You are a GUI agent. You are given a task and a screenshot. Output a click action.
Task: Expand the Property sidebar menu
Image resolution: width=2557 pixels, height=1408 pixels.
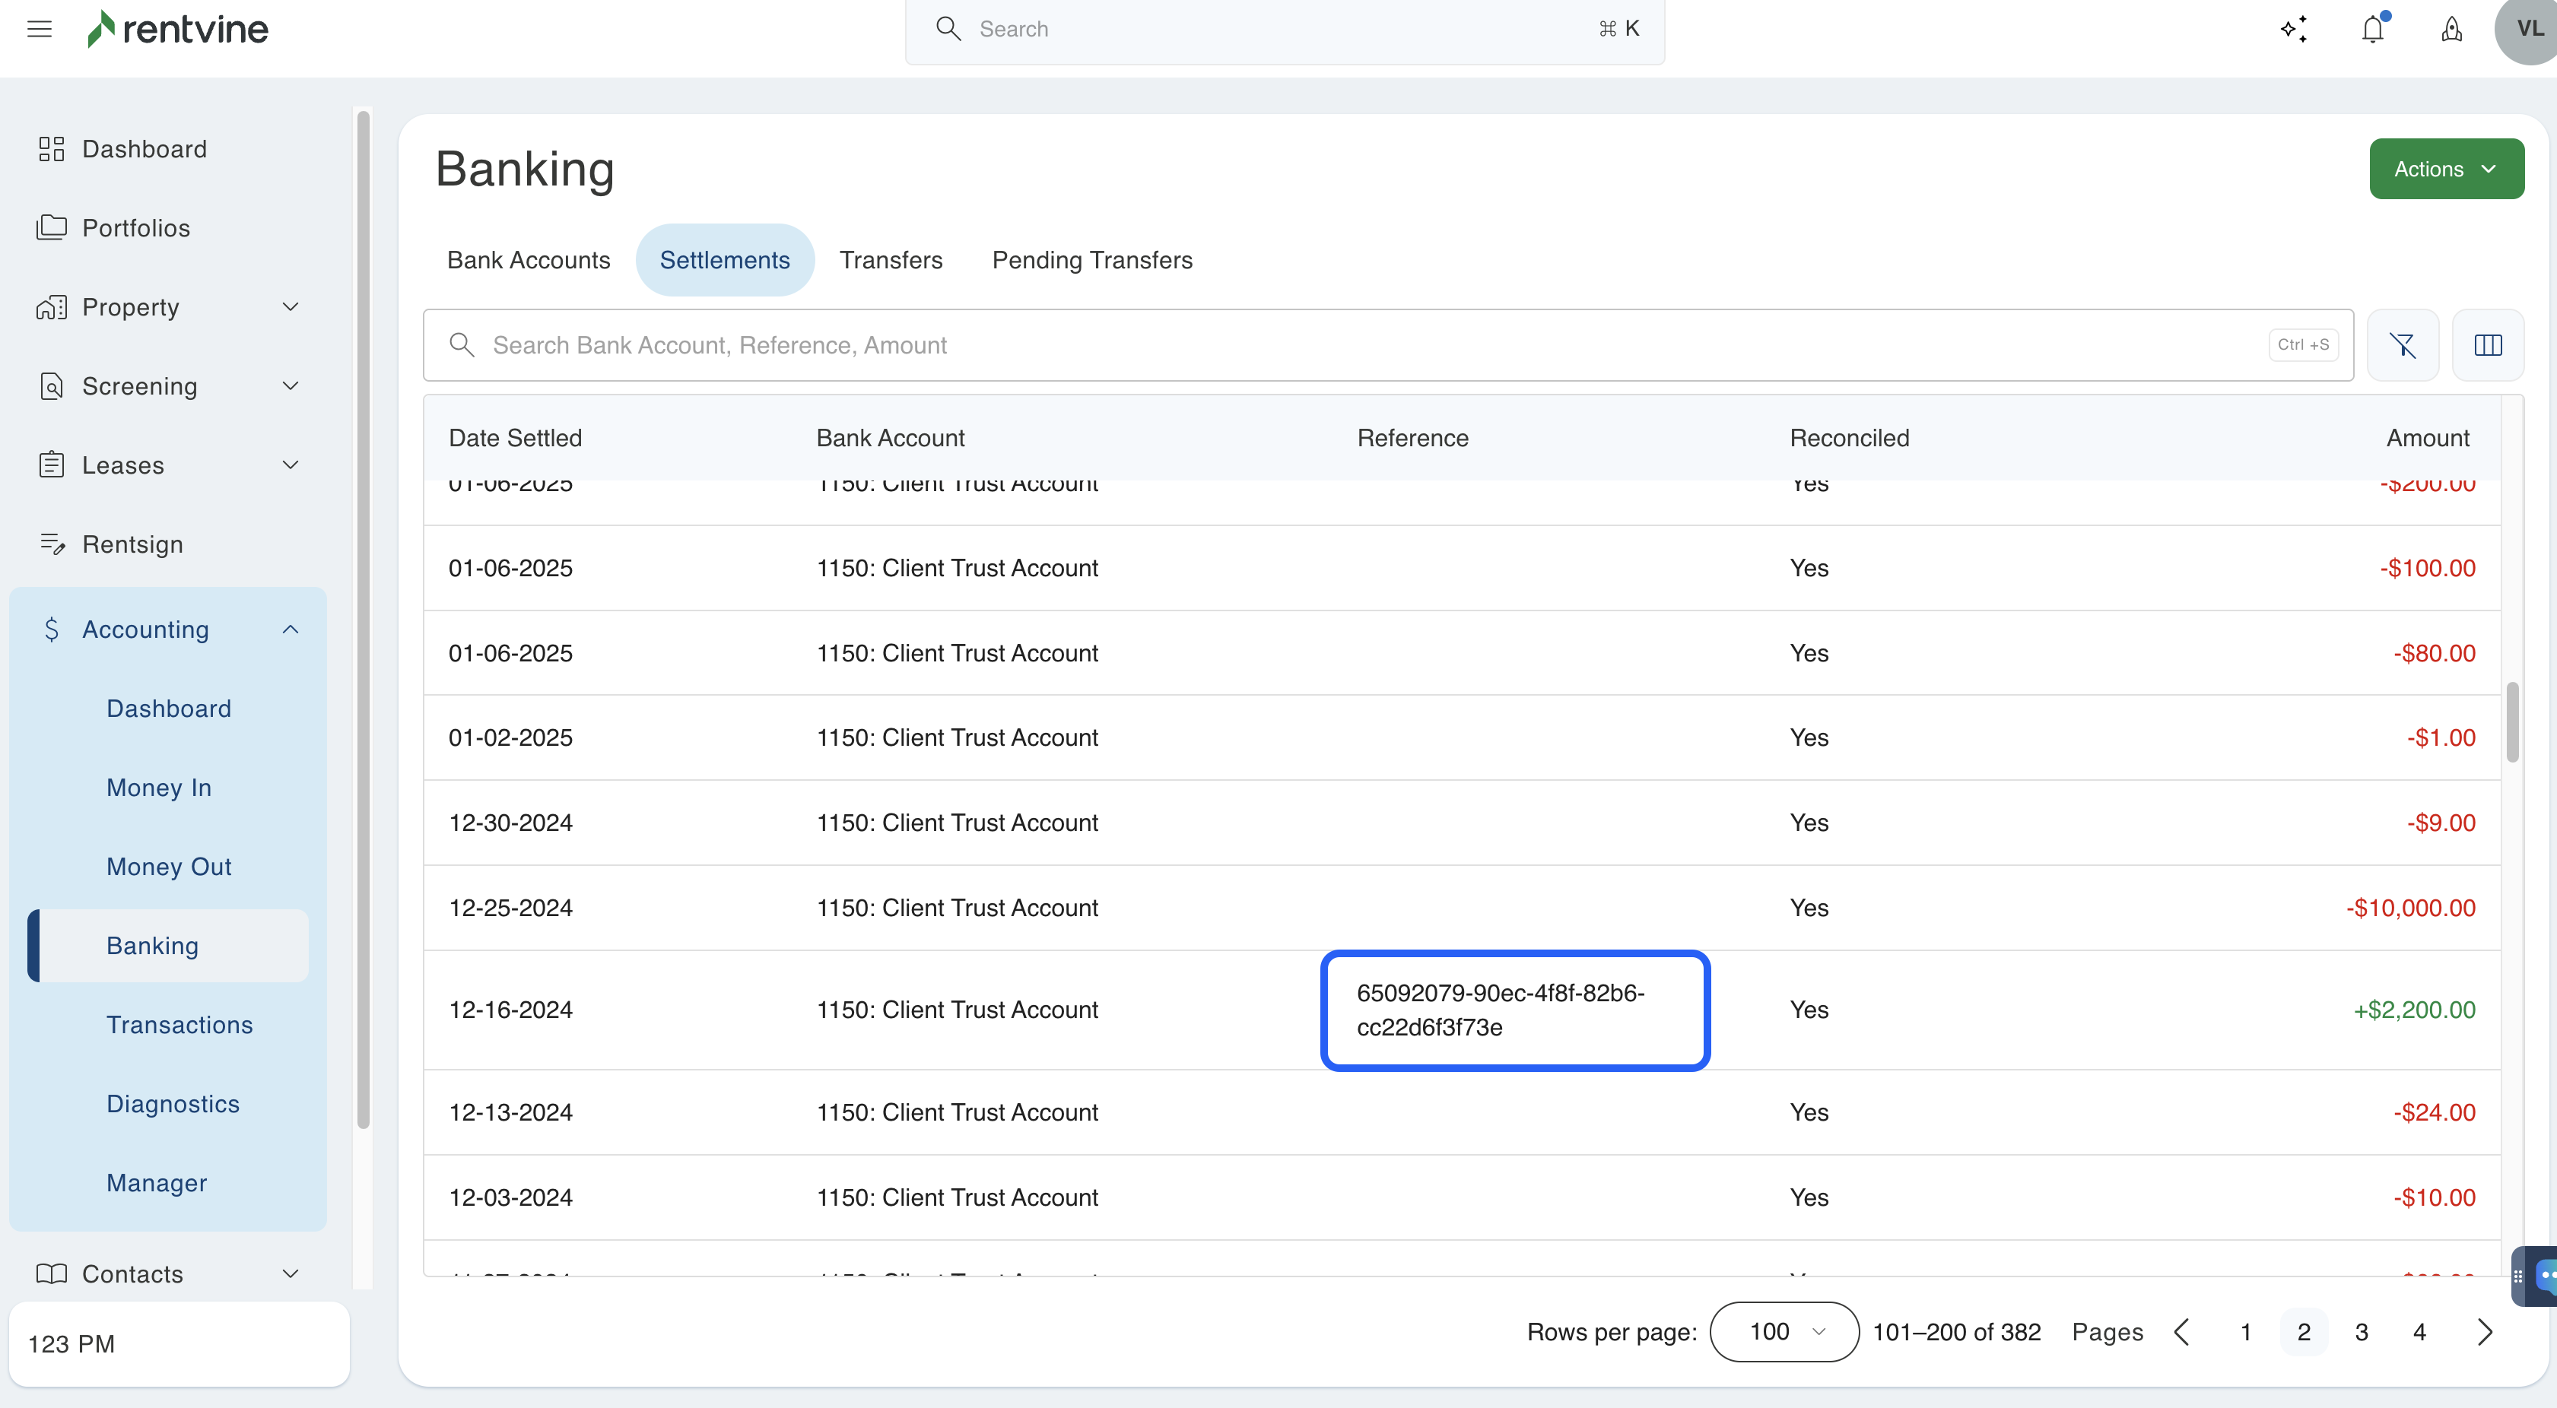[x=290, y=306]
